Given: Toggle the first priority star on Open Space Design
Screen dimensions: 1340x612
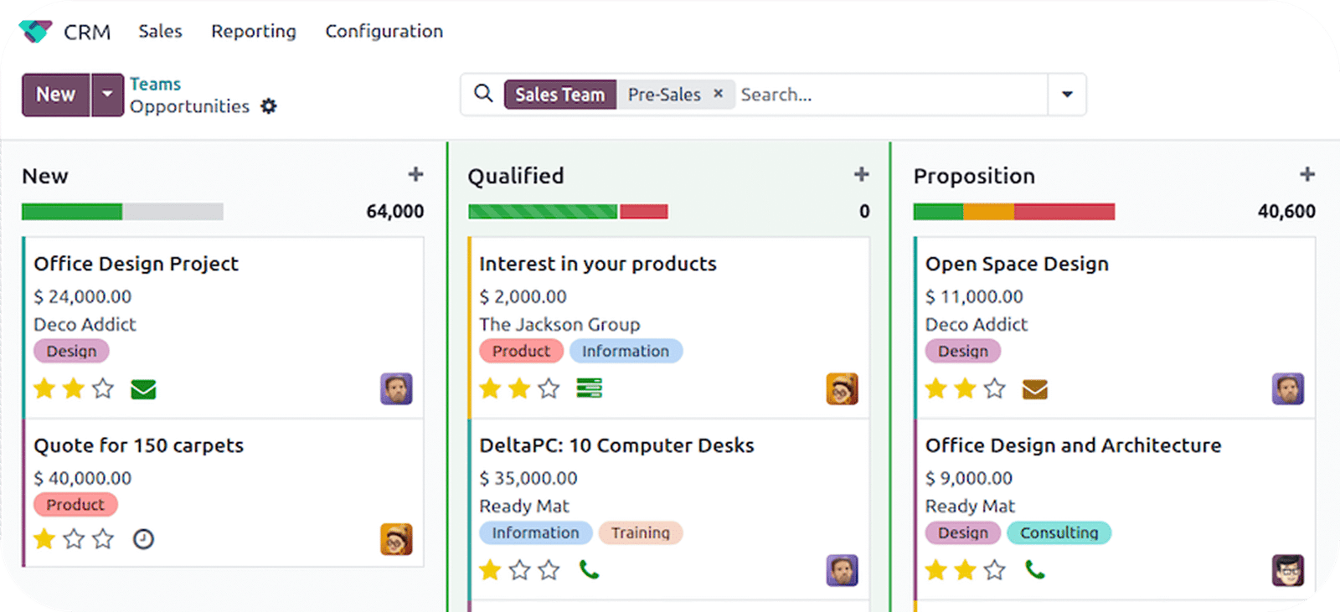Looking at the screenshot, I should point(935,388).
